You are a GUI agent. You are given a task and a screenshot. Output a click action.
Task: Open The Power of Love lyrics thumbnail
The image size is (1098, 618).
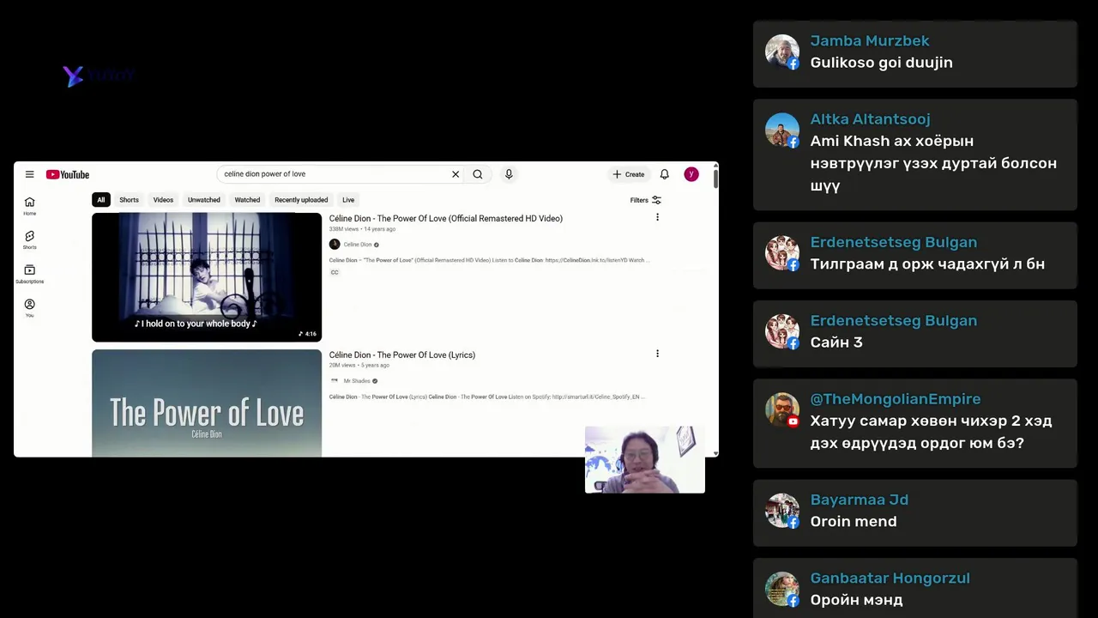207,403
